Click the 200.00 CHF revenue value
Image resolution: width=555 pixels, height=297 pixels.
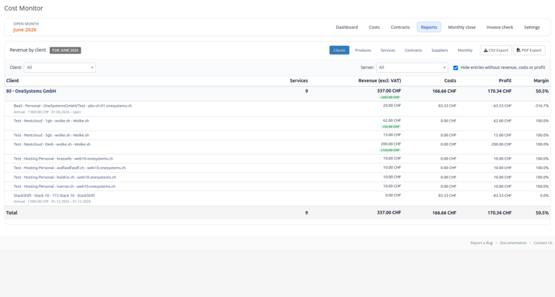(391, 144)
